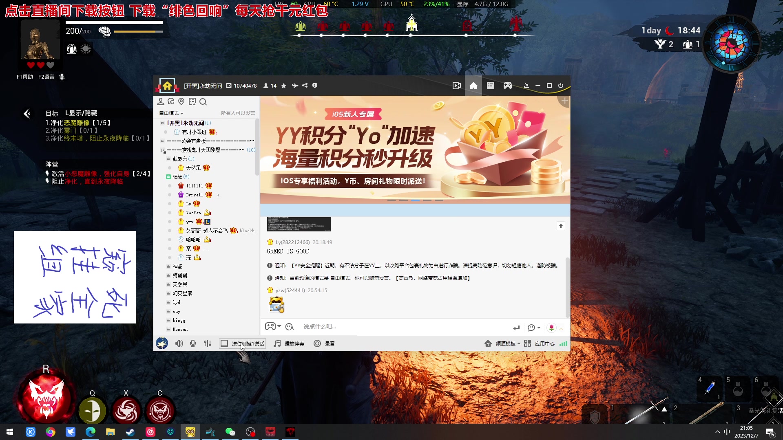783x440 pixels.
Task: Click the signal strength bars indicator
Action: coord(563,343)
